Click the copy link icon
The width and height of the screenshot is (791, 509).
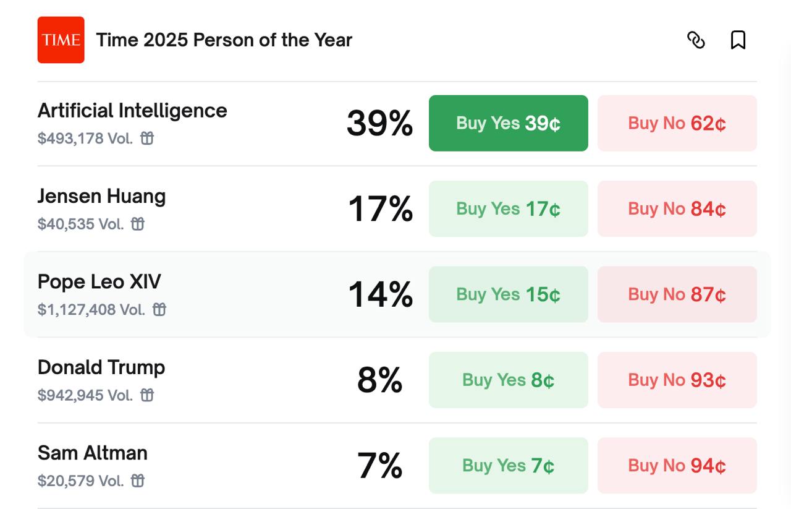(696, 40)
